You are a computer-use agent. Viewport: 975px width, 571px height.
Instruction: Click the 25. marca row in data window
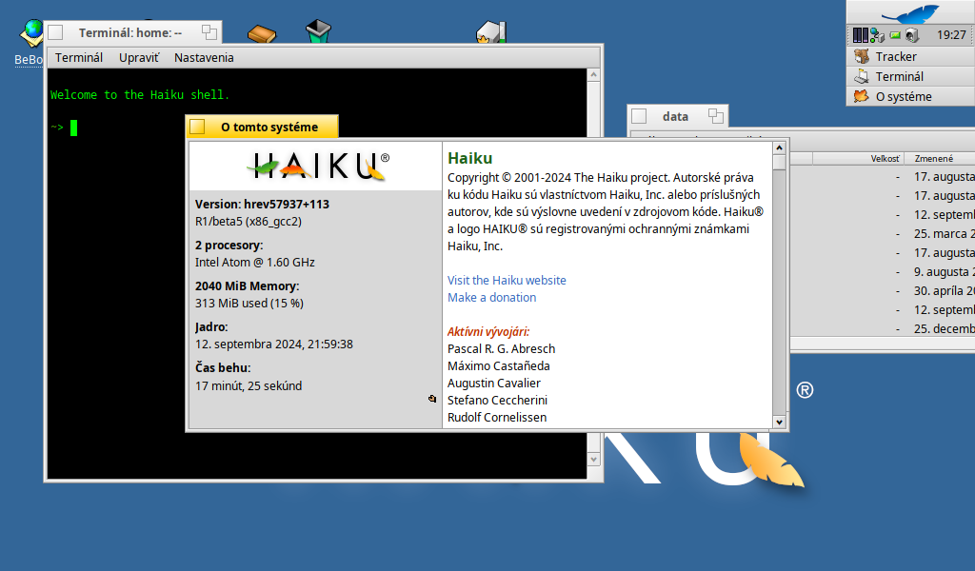coord(882,233)
